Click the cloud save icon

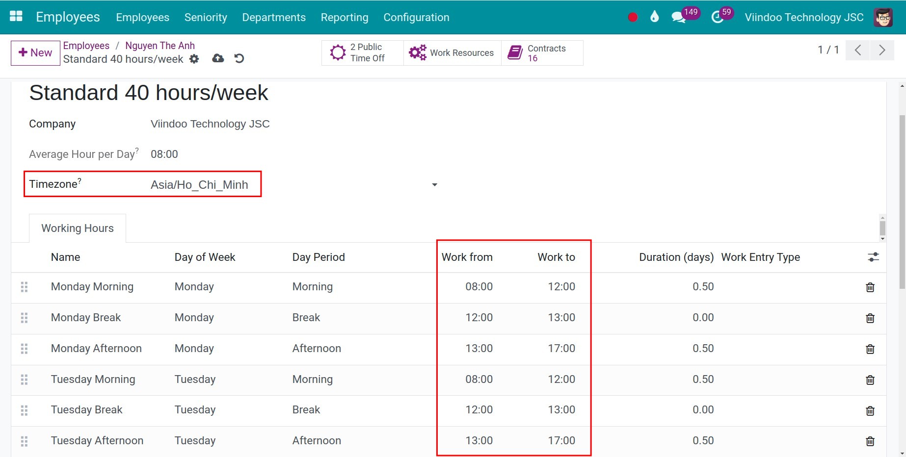pos(218,58)
